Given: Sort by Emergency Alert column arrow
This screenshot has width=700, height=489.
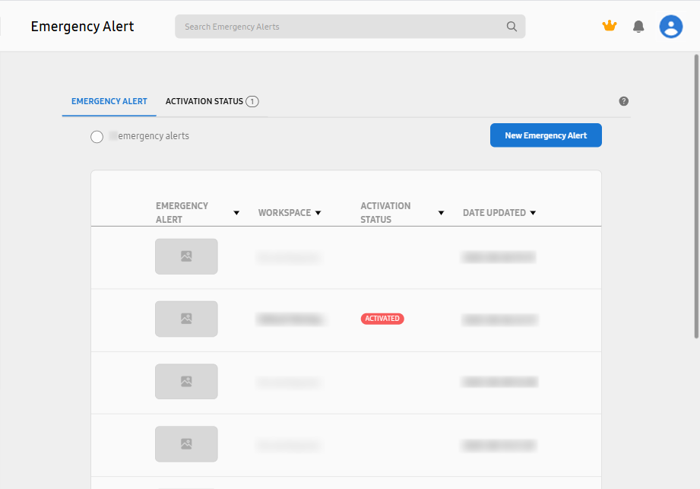Looking at the screenshot, I should (236, 213).
